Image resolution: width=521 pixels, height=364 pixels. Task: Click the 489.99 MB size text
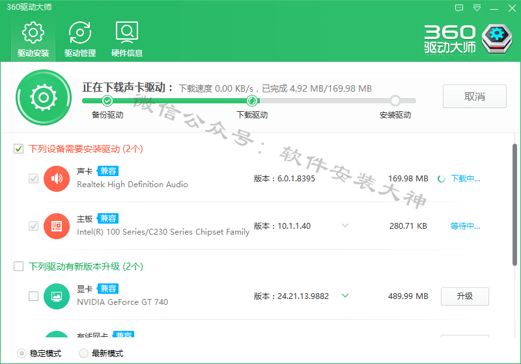tap(408, 296)
